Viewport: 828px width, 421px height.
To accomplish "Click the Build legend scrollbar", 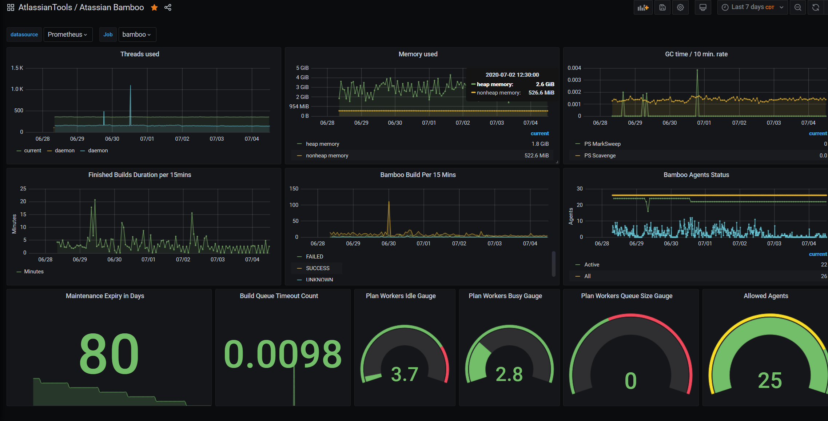I will (x=553, y=264).
